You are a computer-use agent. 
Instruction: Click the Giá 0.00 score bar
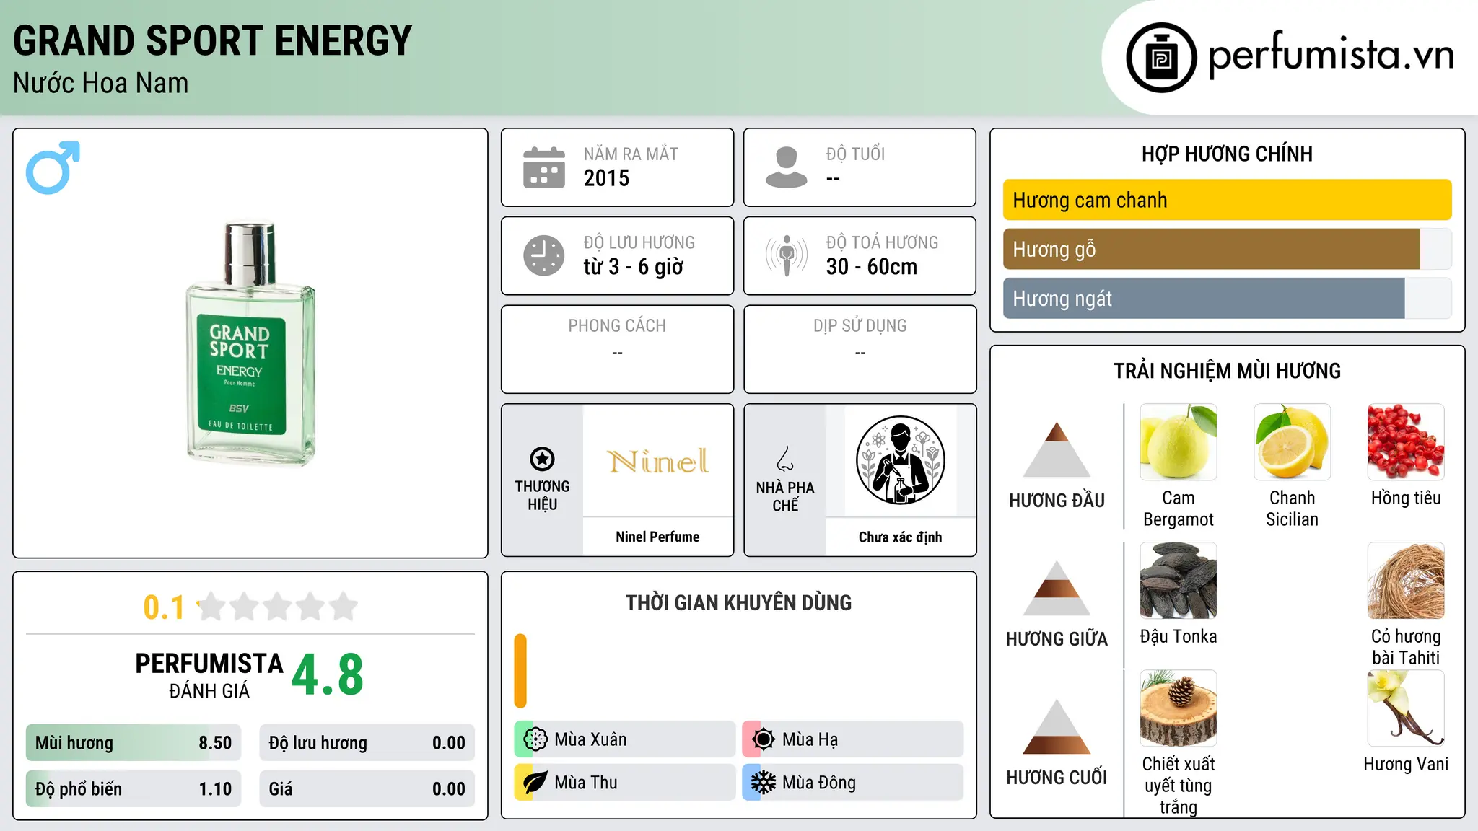tap(367, 789)
